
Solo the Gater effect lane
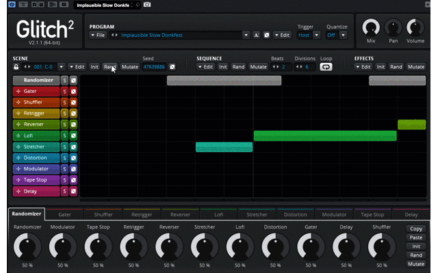pos(64,91)
